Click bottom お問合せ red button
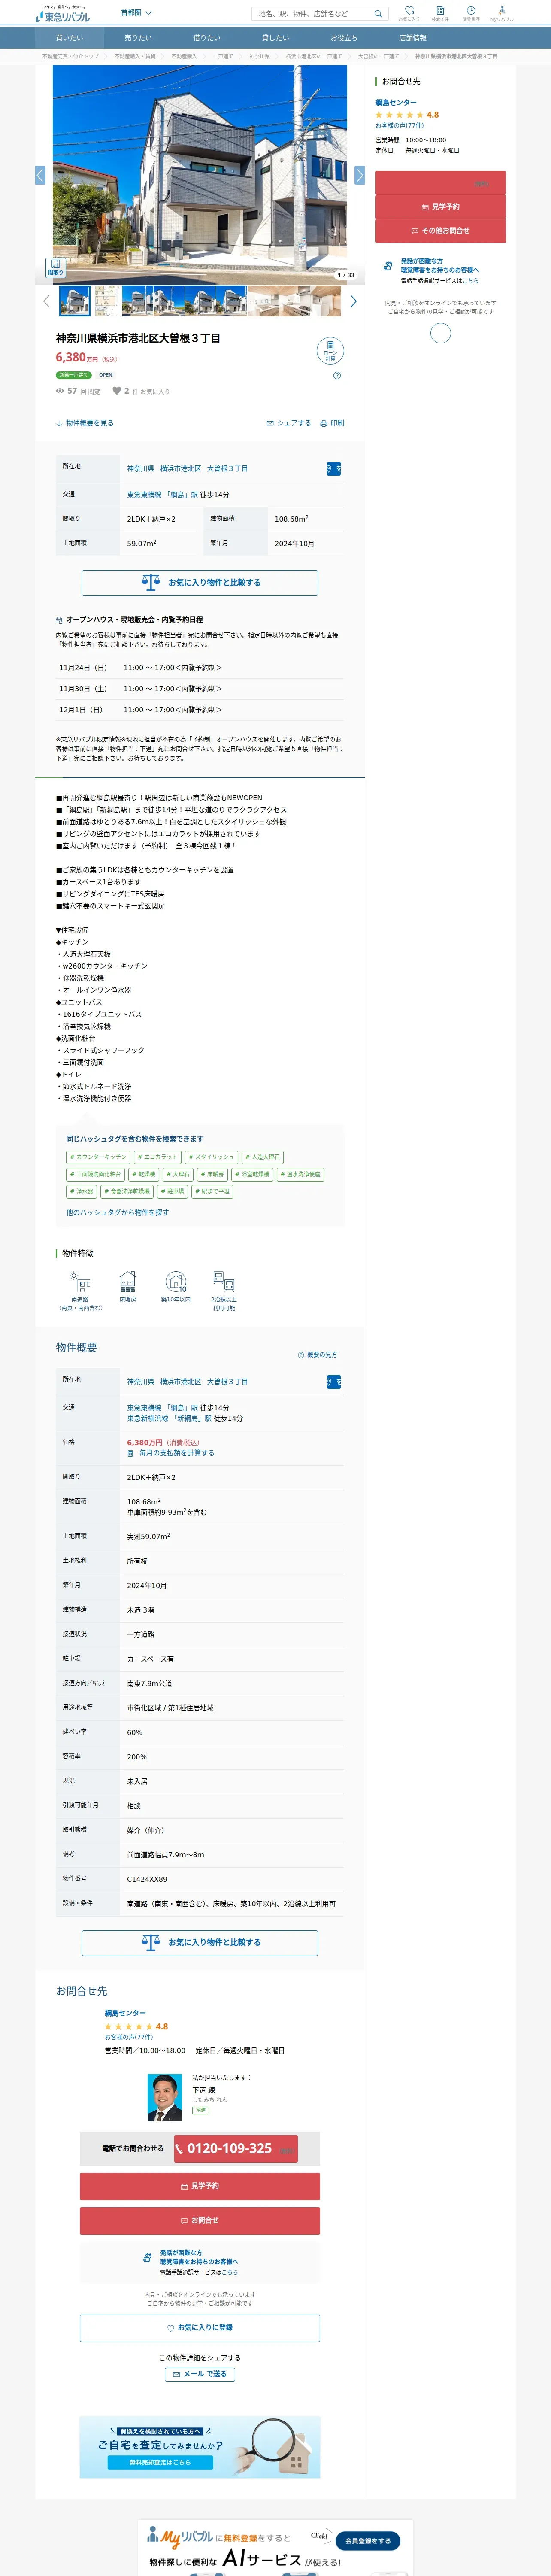Viewport: 551px width, 2576px height. (200, 2220)
